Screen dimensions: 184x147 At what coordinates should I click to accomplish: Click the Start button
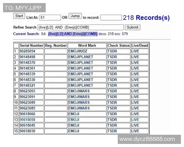coord(19,16)
